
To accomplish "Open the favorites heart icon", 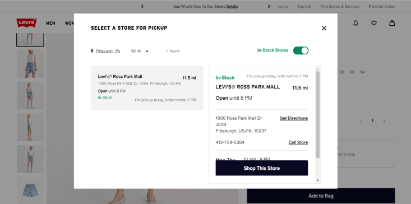I will click(374, 23).
